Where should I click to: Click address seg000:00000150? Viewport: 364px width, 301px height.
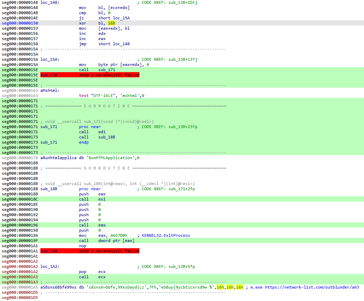20,23
